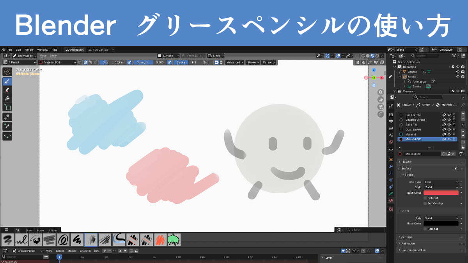The width and height of the screenshot is (468, 263).
Task: Select the Draw tool in the toolbar
Action: click(x=7, y=81)
